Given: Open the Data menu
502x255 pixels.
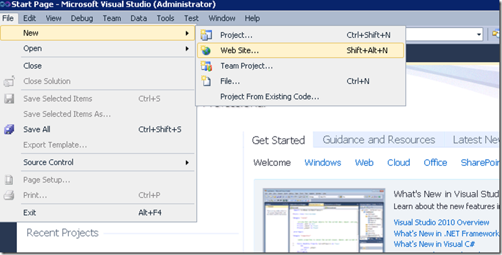Looking at the screenshot, I should (x=138, y=18).
